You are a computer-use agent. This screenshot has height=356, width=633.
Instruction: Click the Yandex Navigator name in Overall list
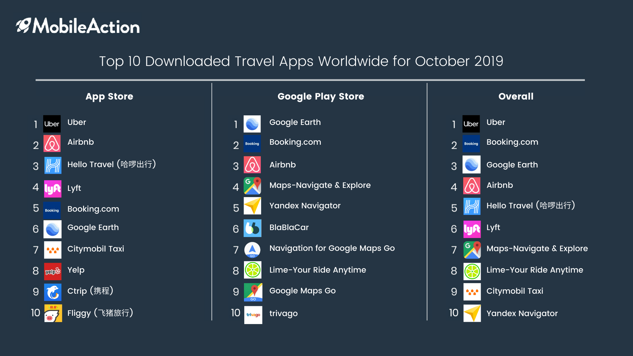pos(522,313)
